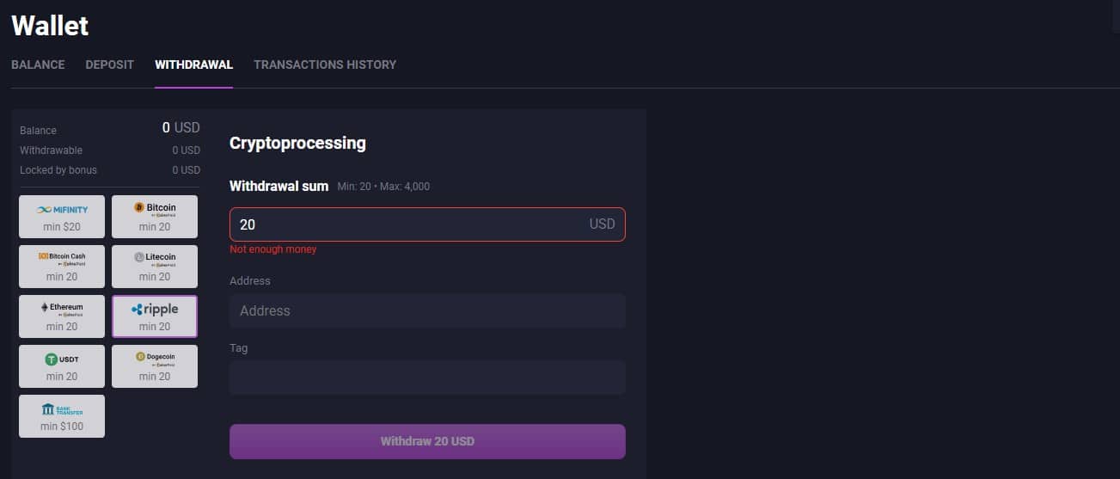Focus the withdrawal sum input field

click(427, 224)
